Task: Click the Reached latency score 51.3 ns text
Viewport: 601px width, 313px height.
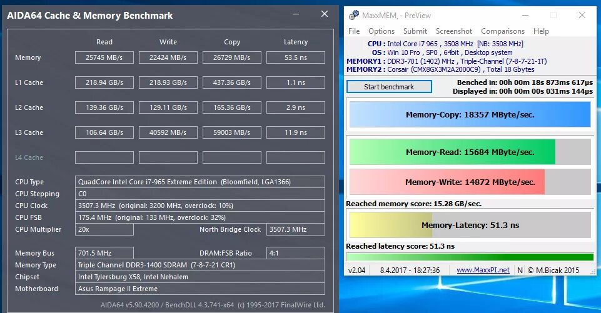Action: [400, 246]
